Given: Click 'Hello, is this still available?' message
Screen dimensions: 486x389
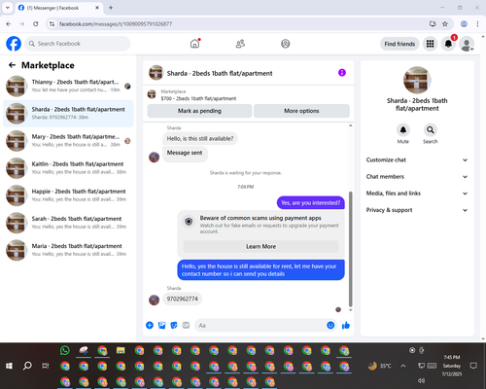Looking at the screenshot, I should [200, 138].
